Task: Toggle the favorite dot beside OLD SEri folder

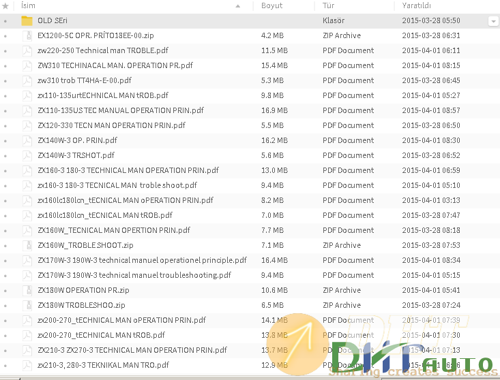Action: (x=5, y=21)
